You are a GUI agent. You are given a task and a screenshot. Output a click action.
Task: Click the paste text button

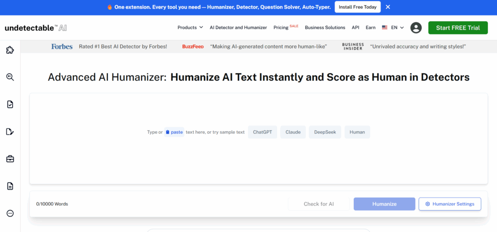tap(174, 132)
